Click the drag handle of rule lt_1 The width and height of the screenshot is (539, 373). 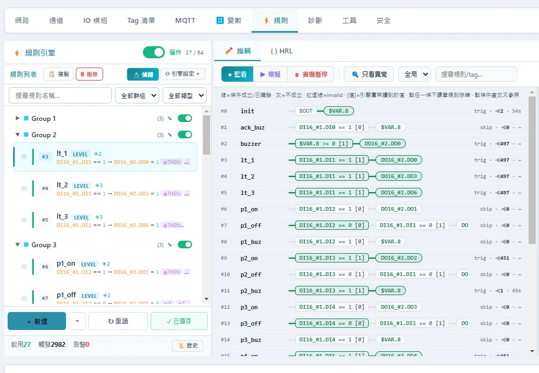tap(23, 157)
